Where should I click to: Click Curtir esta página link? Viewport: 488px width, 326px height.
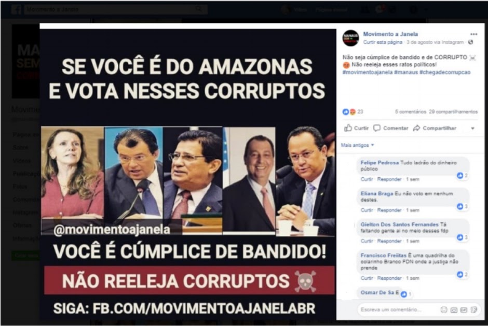383,42
